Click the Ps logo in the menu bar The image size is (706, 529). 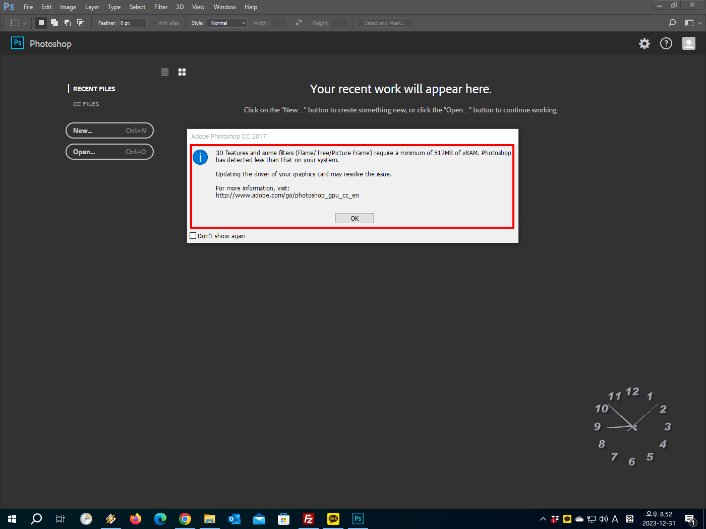9,7
